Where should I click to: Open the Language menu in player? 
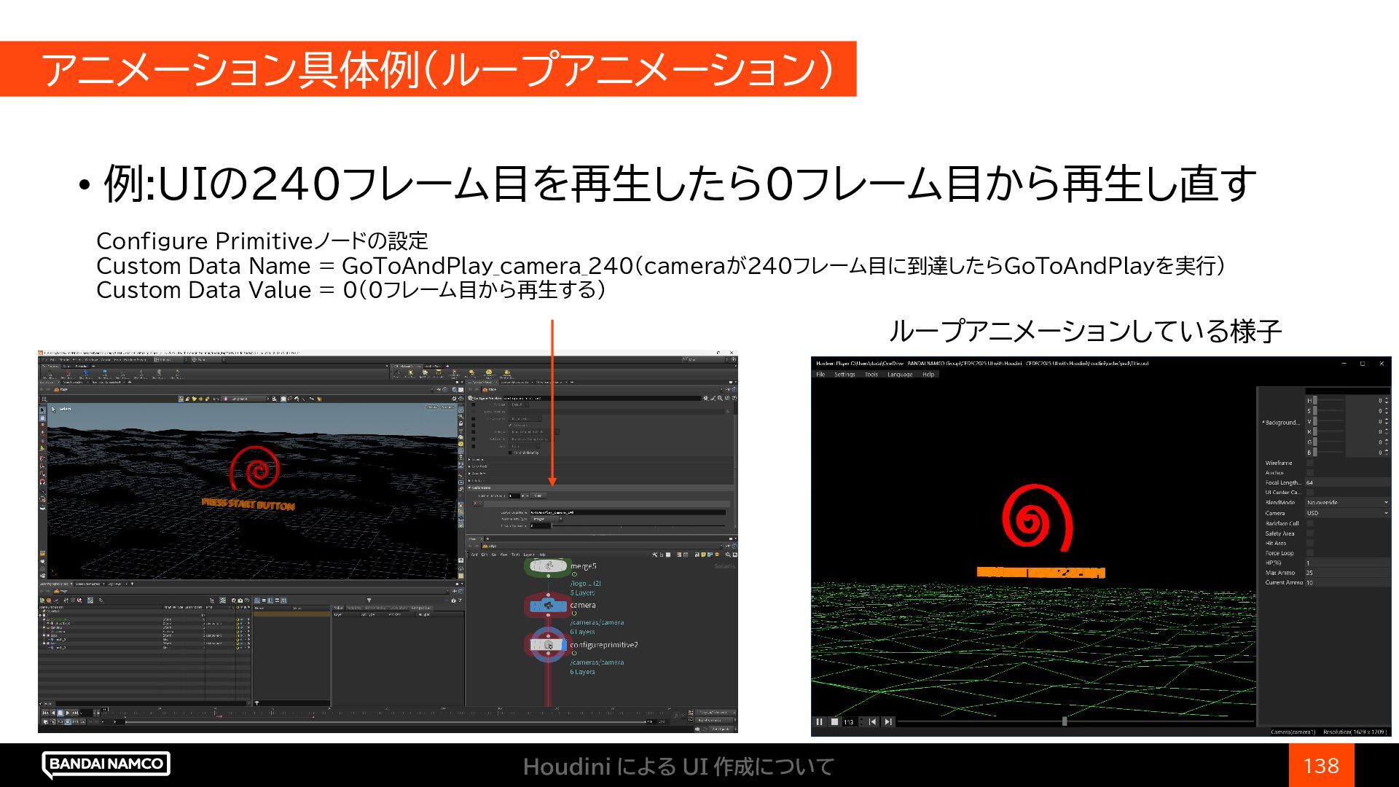point(900,375)
